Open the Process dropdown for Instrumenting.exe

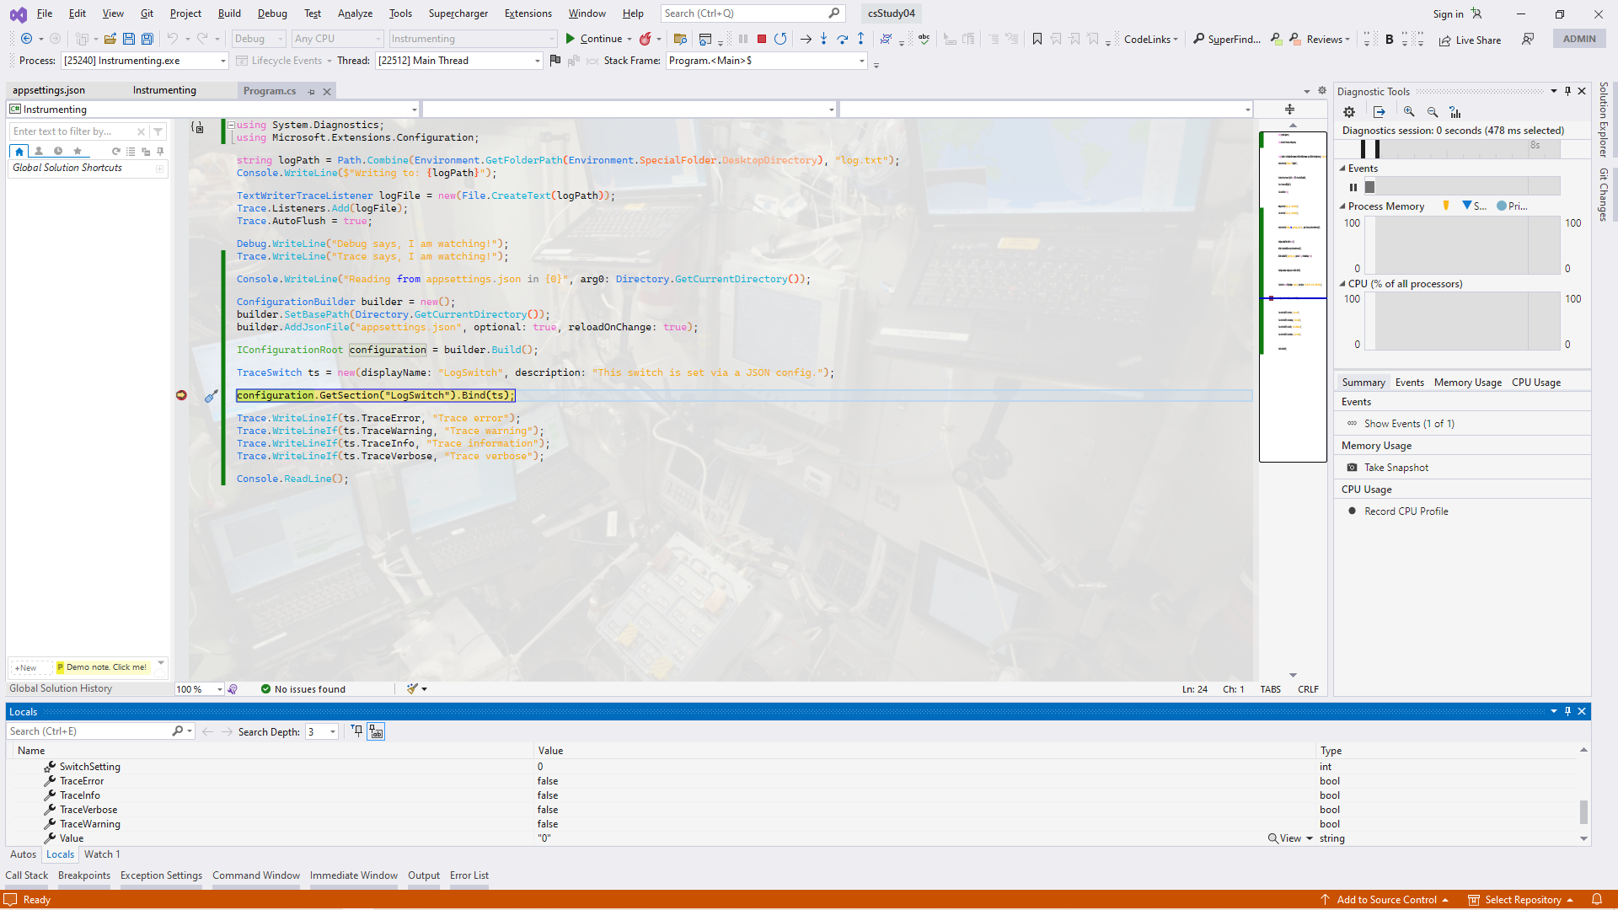(x=222, y=61)
